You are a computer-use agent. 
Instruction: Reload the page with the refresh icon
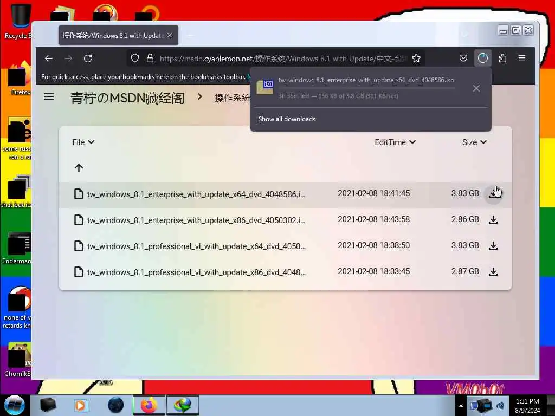coord(88,58)
